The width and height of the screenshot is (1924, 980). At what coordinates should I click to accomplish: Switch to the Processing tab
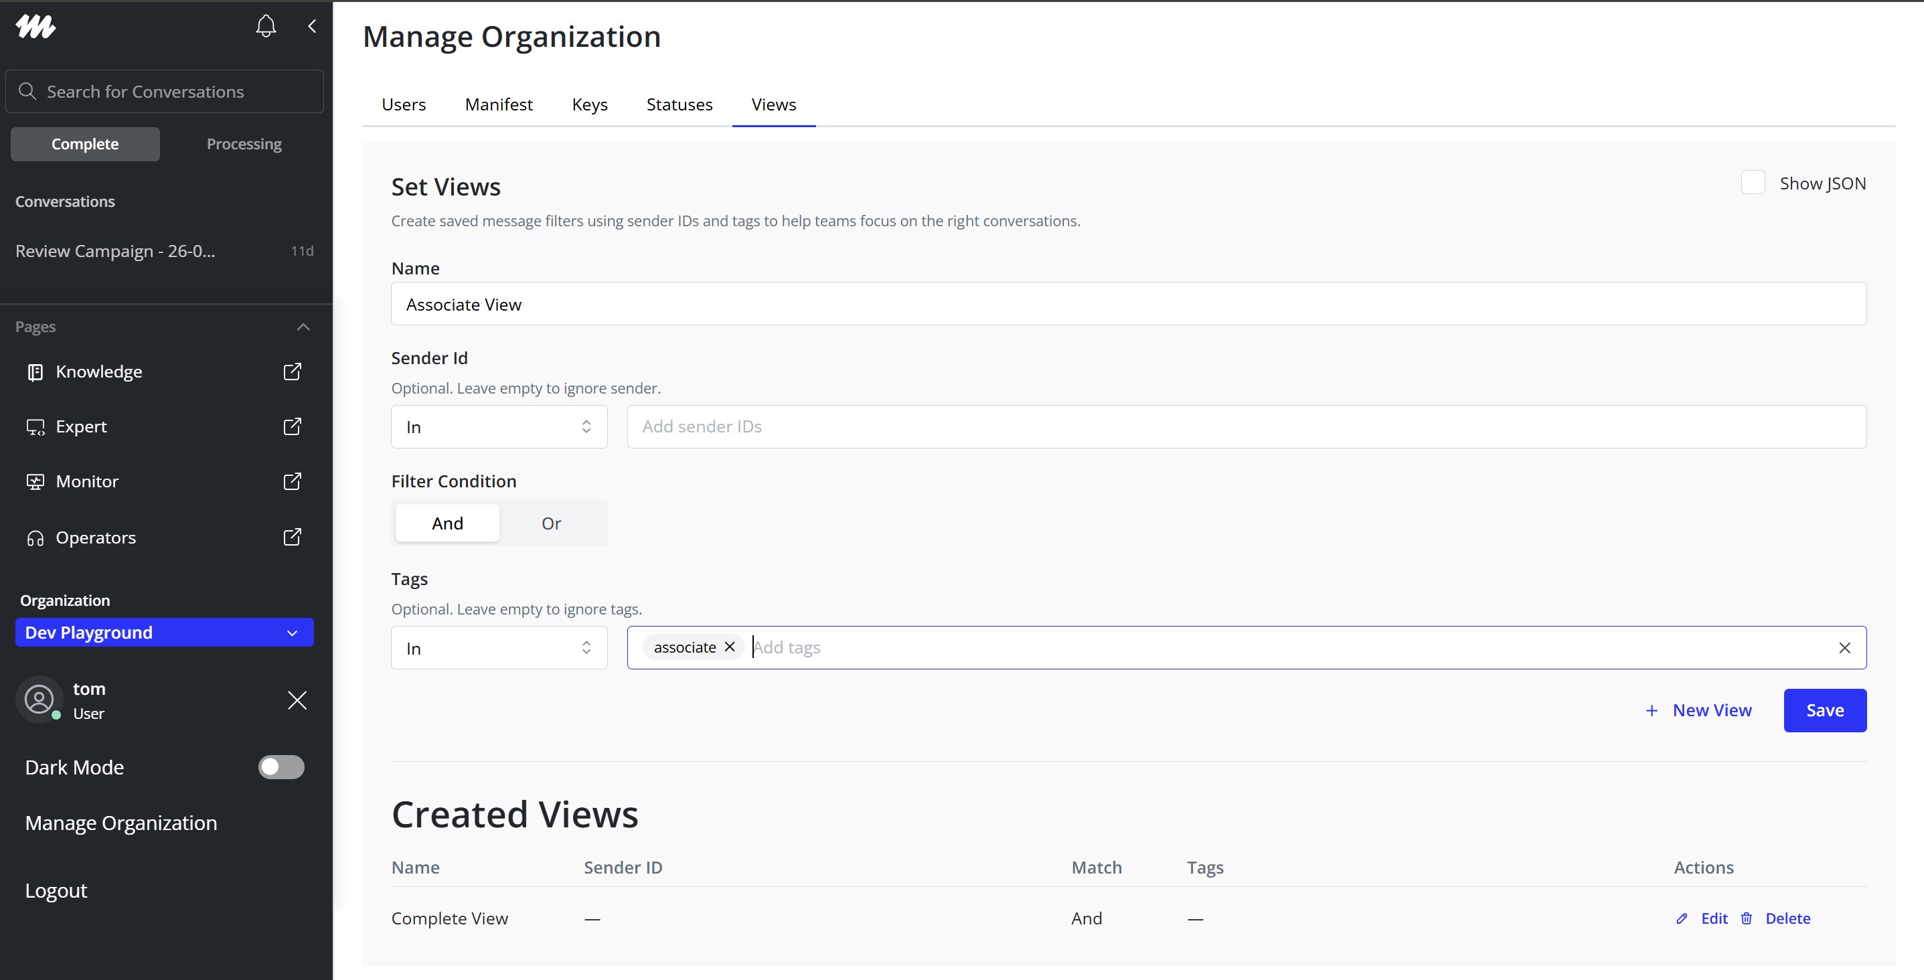tap(244, 144)
